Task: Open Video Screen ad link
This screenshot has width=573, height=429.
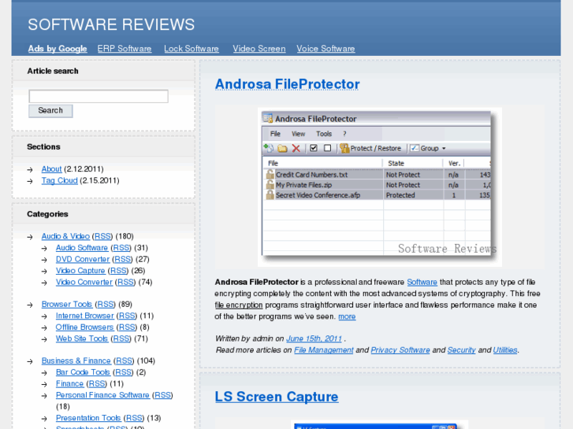Action: [259, 49]
